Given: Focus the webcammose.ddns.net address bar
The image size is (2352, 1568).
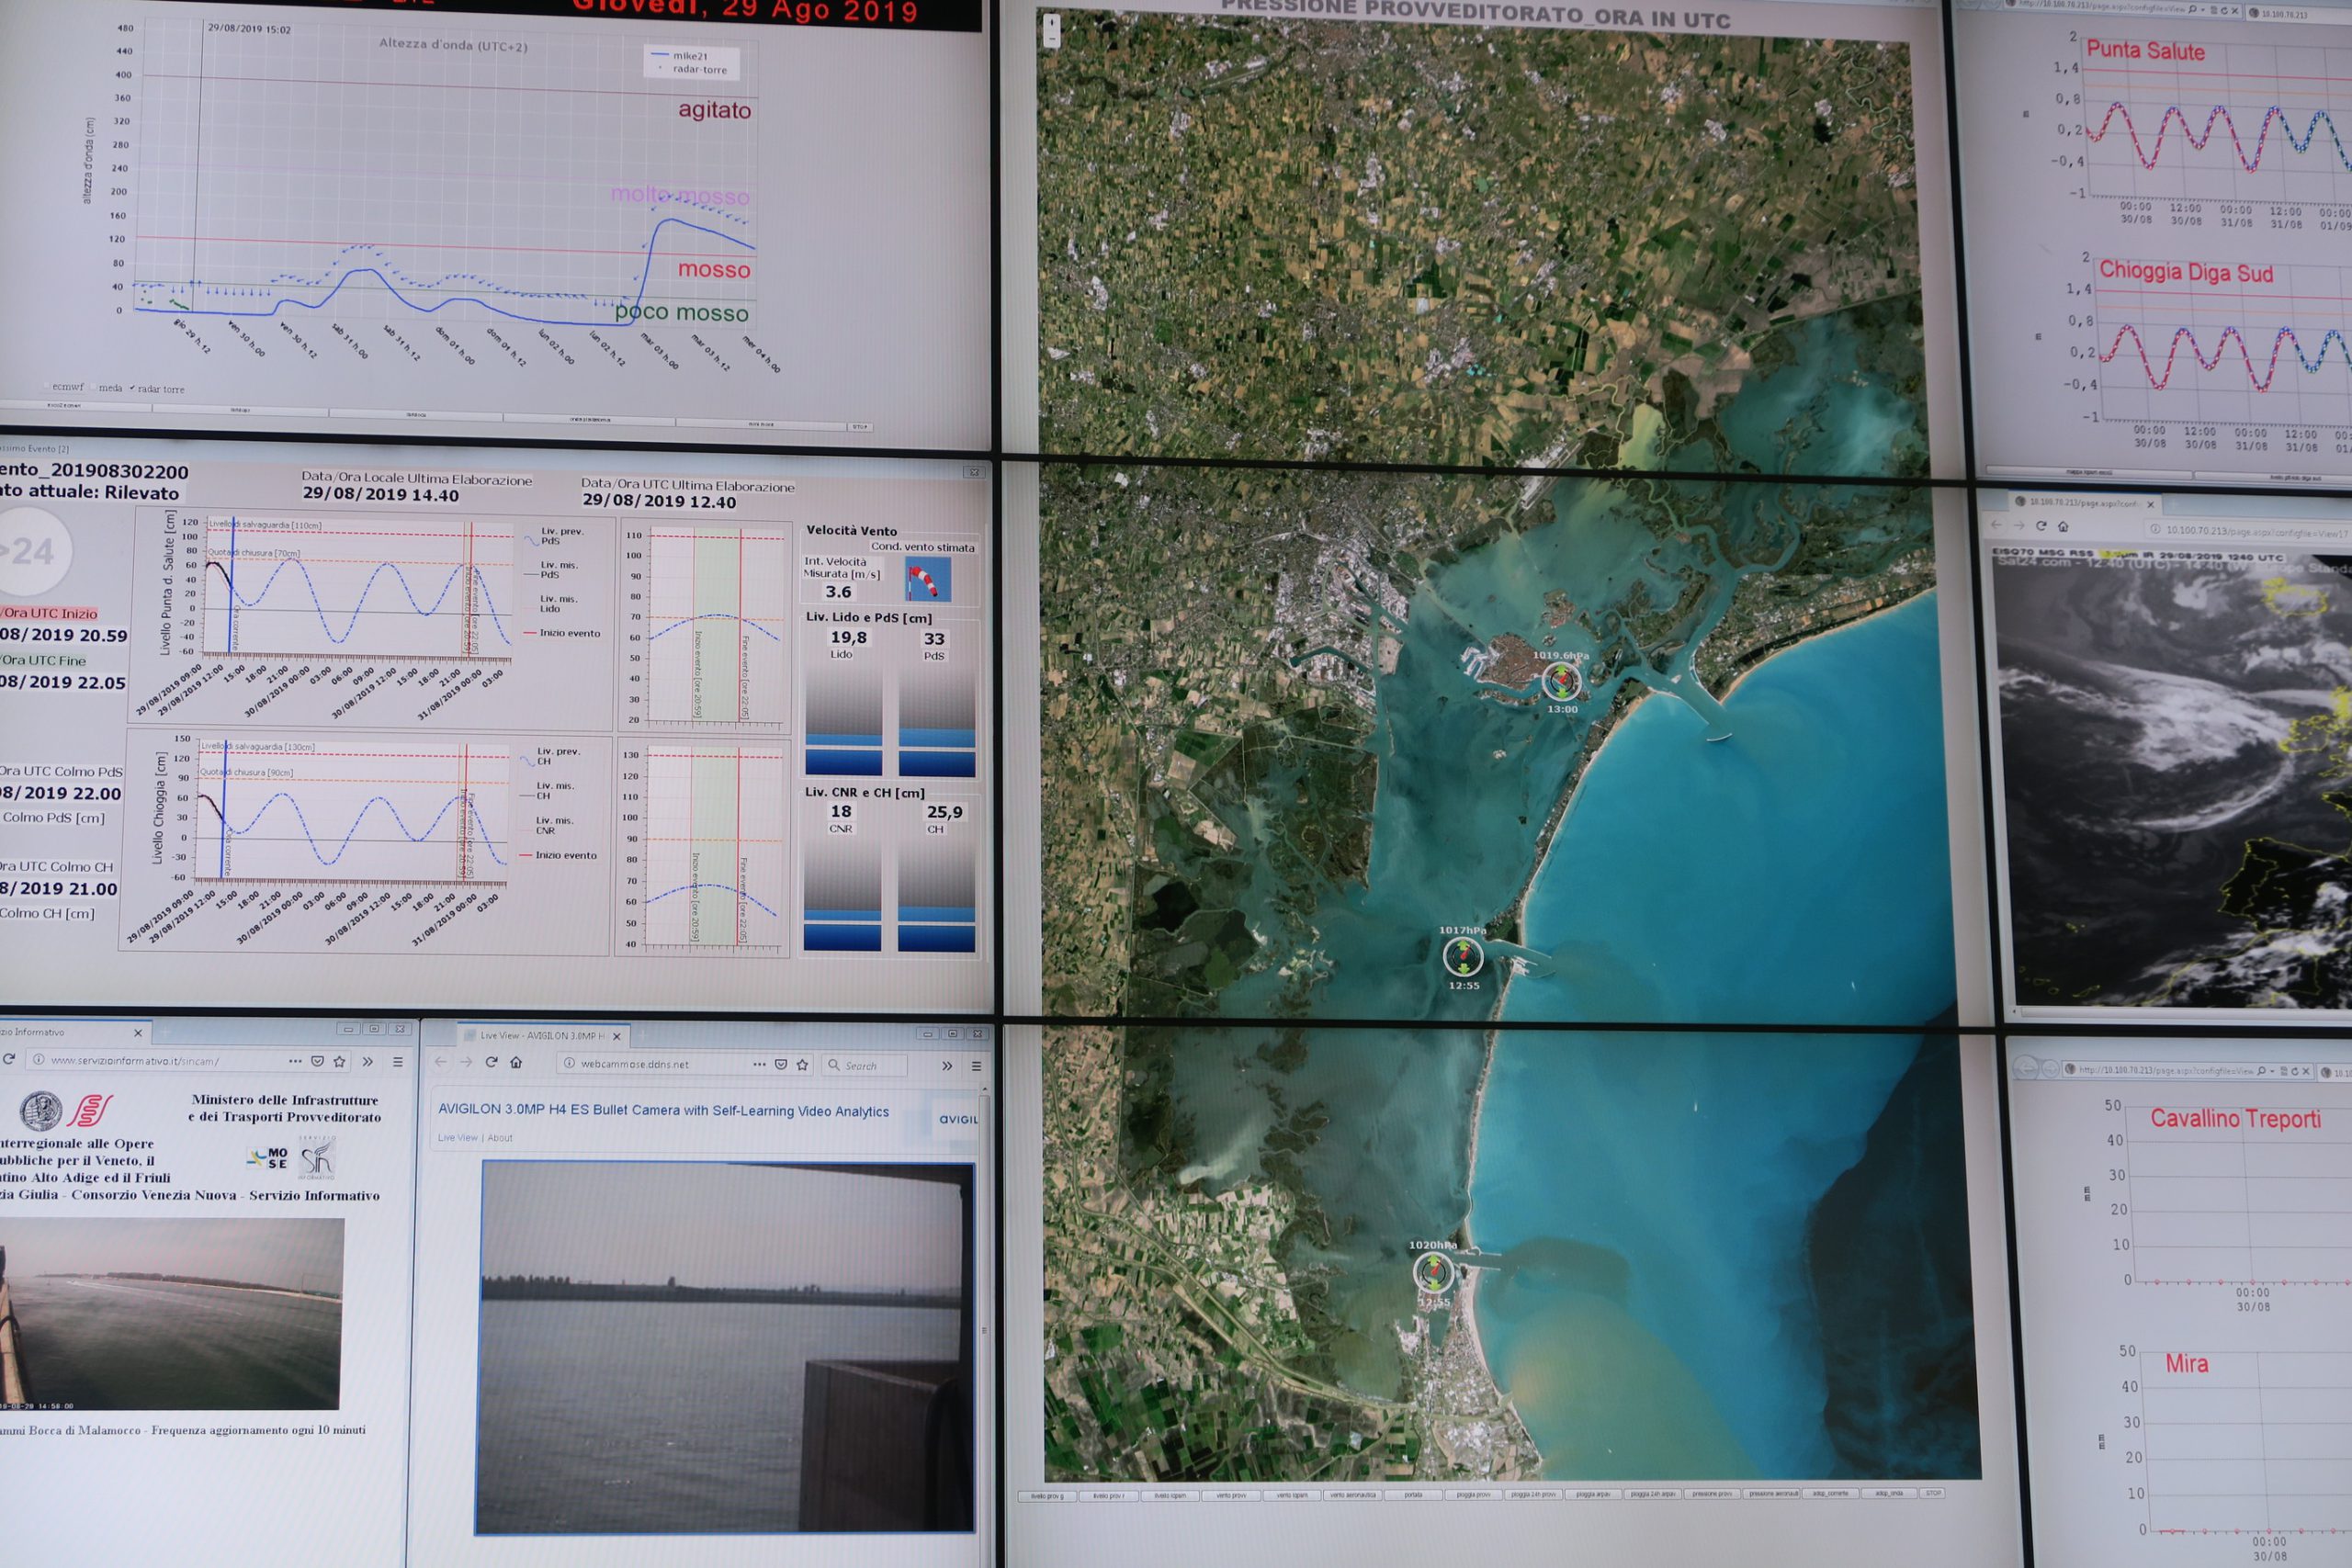Looking at the screenshot, I should click(x=665, y=1064).
